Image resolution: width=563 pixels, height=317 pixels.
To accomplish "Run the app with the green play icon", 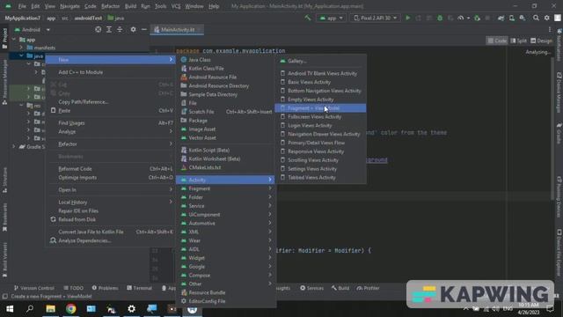I will pyautogui.click(x=407, y=18).
